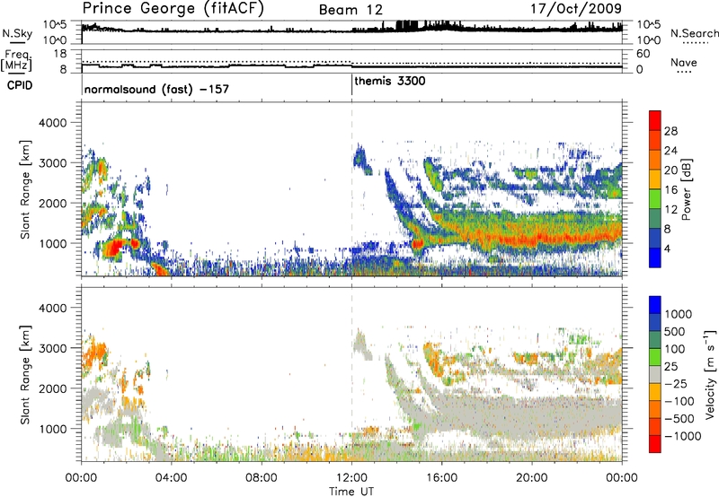Click the '500' value on Velocity color bar
This screenshot has height=497, width=719.
click(x=674, y=332)
